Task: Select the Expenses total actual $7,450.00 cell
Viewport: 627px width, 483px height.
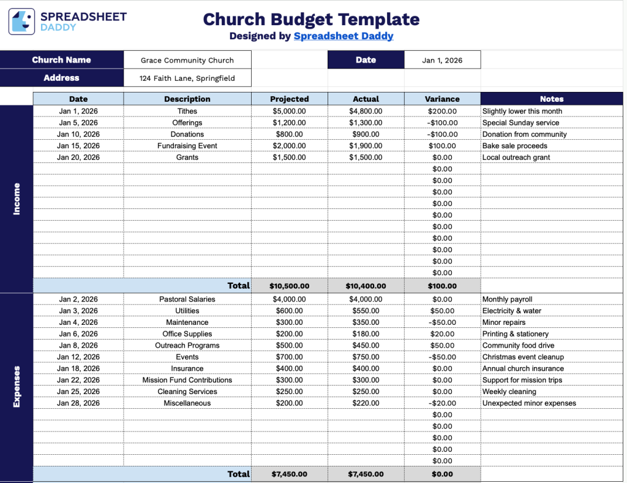Action: [366, 474]
